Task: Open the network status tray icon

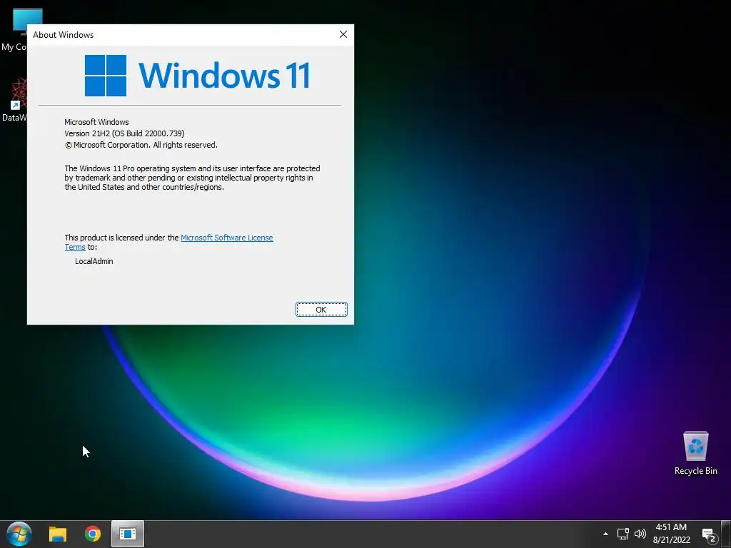Action: (x=622, y=534)
